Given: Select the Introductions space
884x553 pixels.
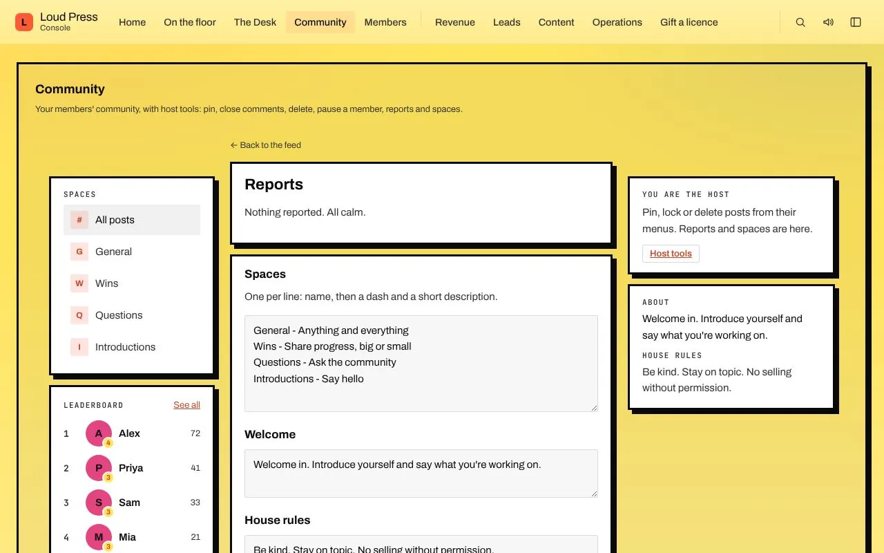Looking at the screenshot, I should pyautogui.click(x=132, y=347).
